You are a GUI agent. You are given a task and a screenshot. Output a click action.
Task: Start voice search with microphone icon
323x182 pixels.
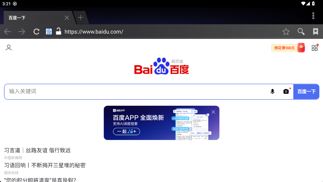[x=272, y=91]
